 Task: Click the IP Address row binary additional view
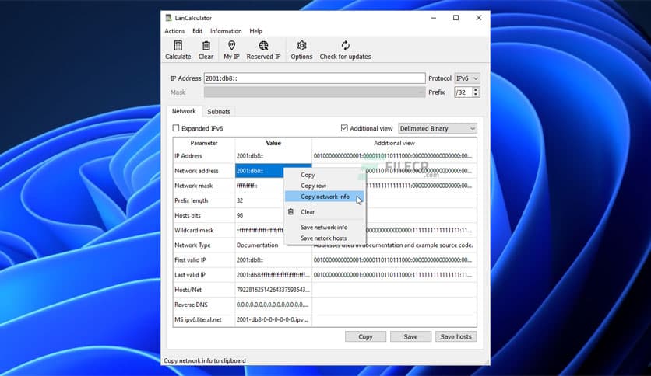(x=394, y=156)
